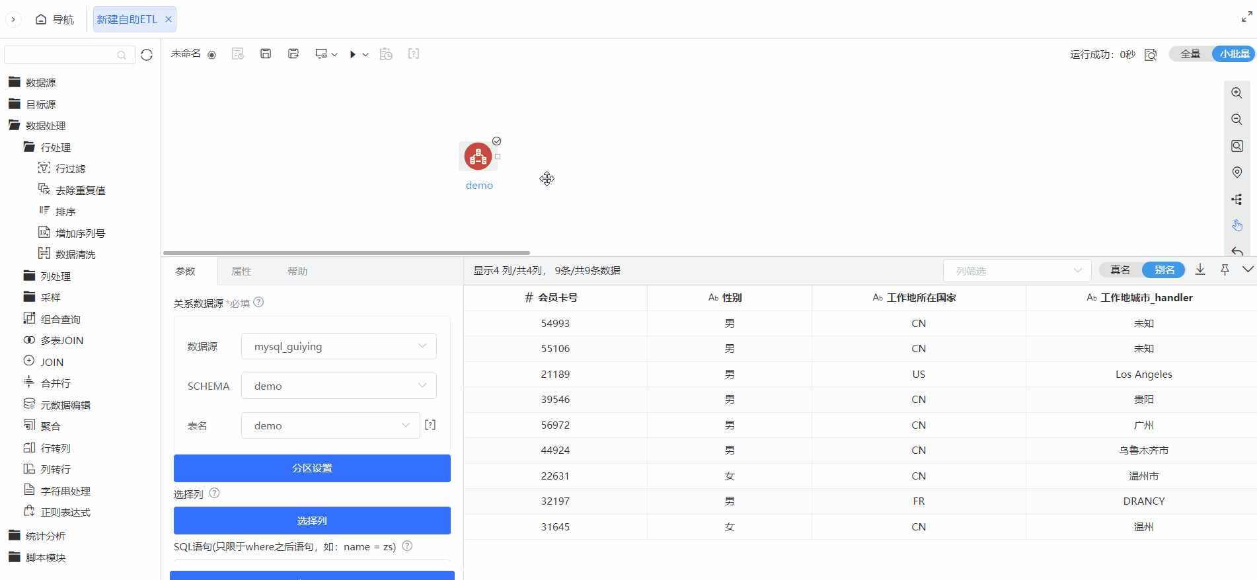Open the 数据源 mysql_guiying dropdown

coord(338,346)
